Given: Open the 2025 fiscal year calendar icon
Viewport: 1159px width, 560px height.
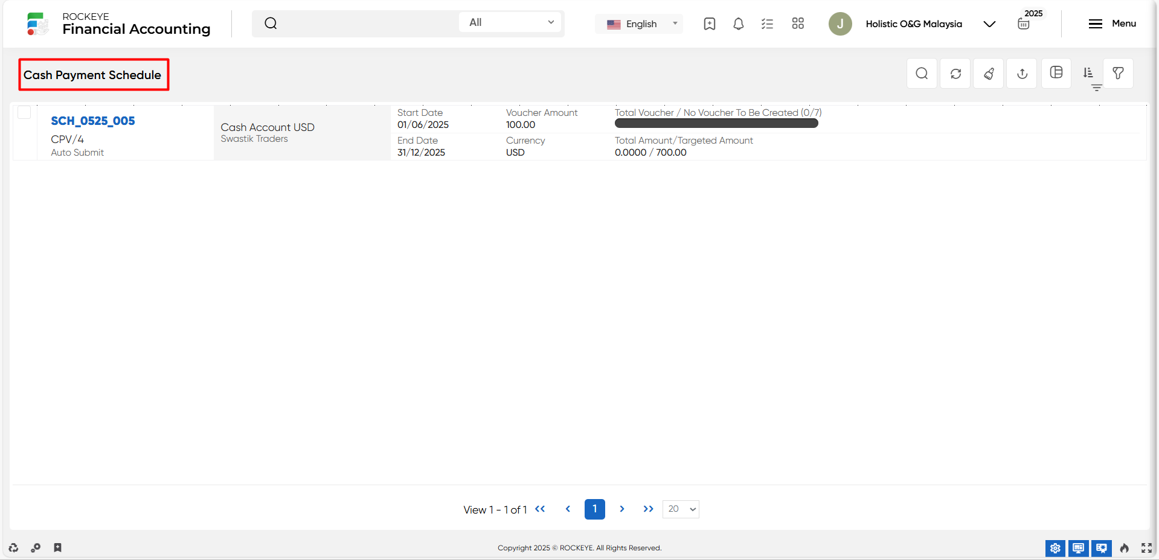Looking at the screenshot, I should coord(1024,24).
